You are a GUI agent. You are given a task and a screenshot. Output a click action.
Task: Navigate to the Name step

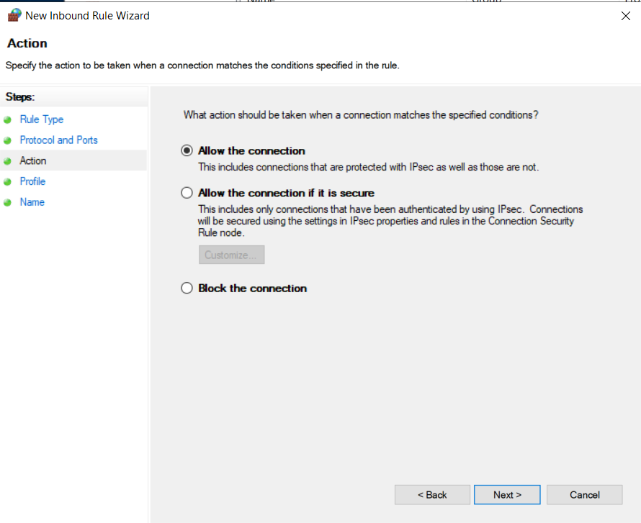(x=32, y=202)
